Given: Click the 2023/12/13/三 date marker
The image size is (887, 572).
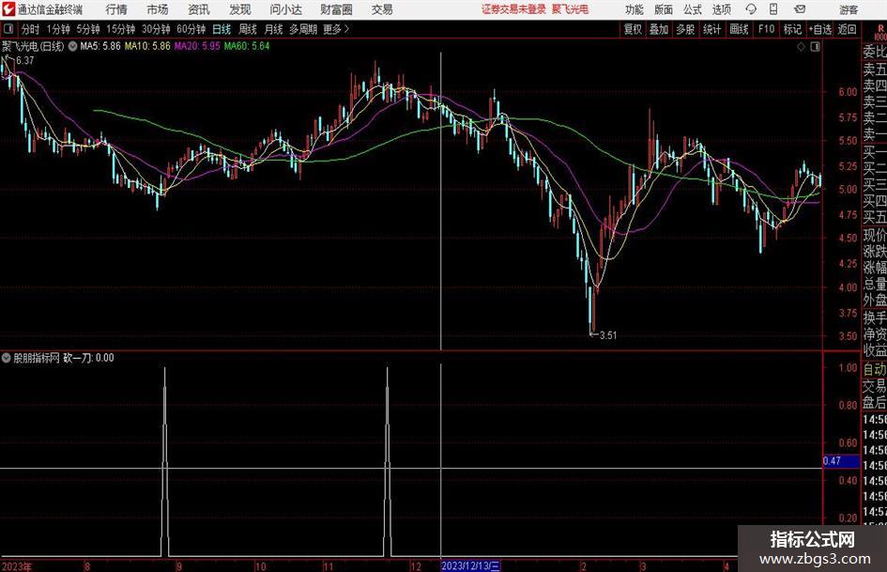Looking at the screenshot, I should (x=470, y=565).
